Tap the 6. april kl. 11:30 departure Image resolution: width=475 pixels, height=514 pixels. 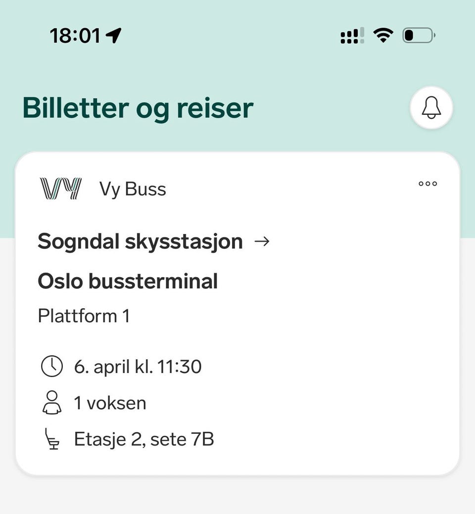pyautogui.click(x=138, y=367)
